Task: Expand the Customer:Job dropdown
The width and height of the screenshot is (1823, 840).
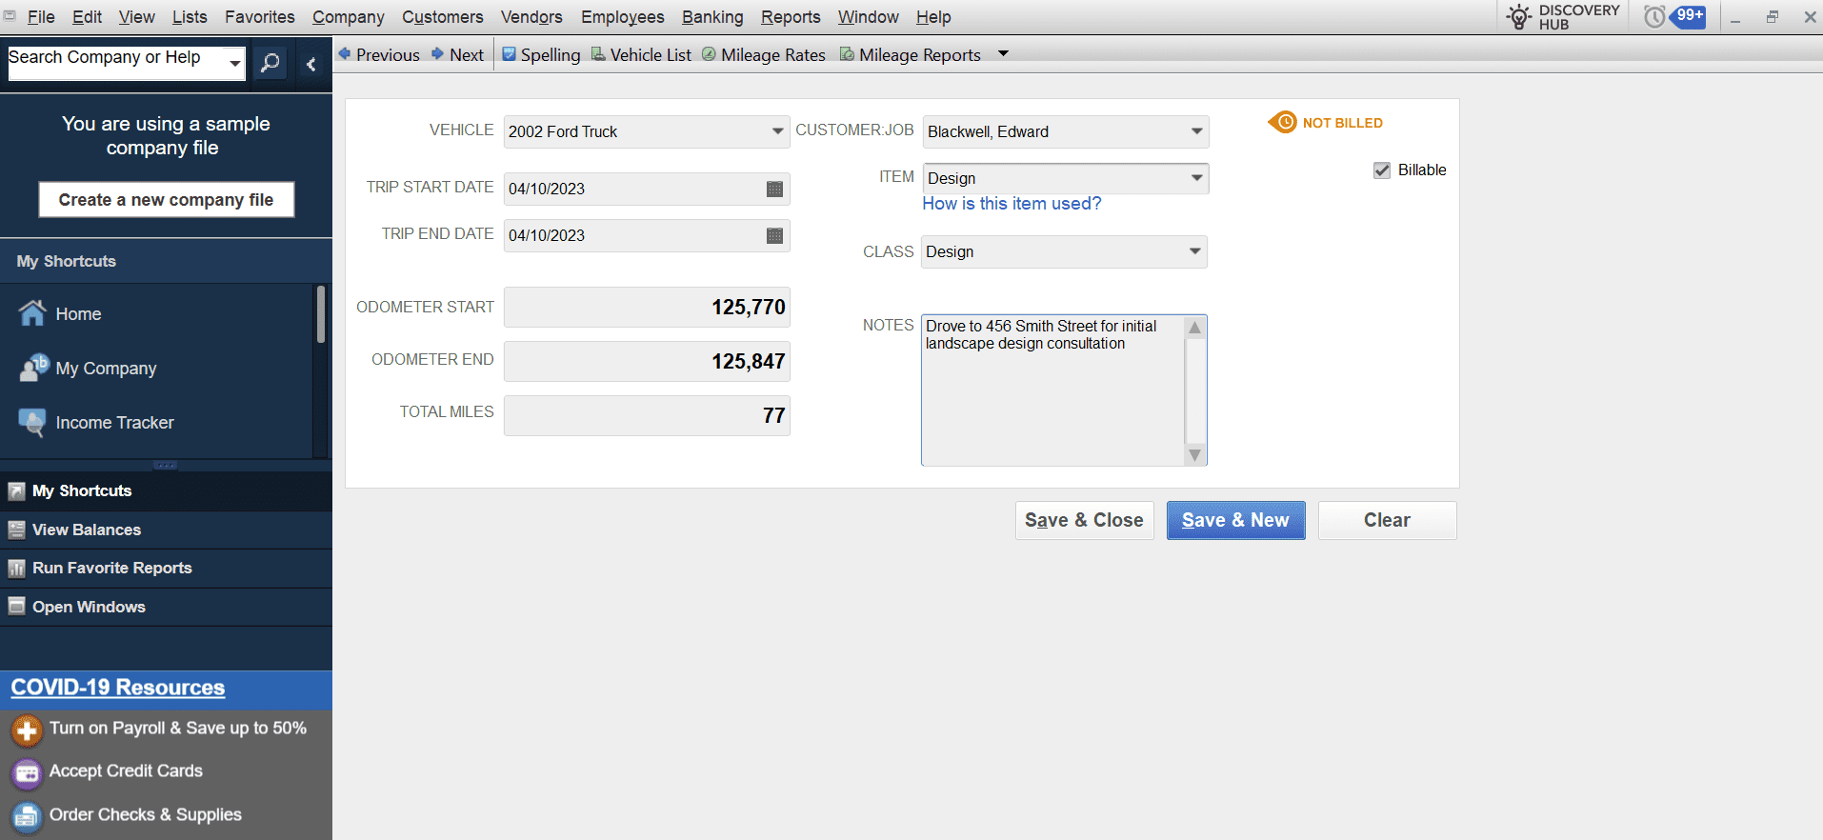Action: pyautogui.click(x=1196, y=131)
